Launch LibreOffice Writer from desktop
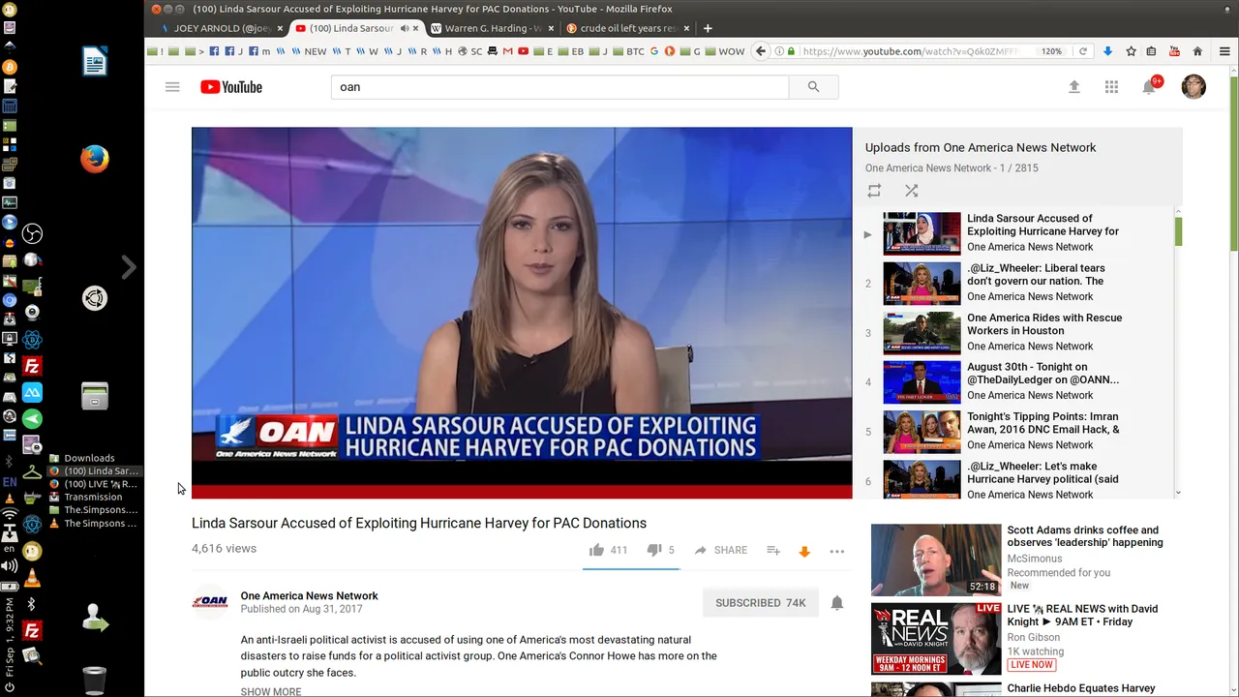The width and height of the screenshot is (1239, 697). click(95, 62)
